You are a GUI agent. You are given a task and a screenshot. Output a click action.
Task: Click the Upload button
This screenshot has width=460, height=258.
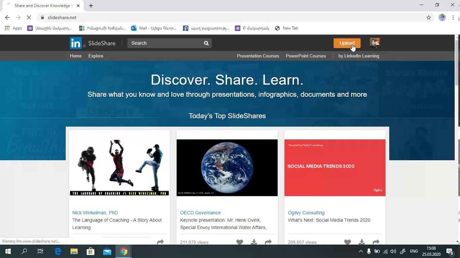(347, 43)
